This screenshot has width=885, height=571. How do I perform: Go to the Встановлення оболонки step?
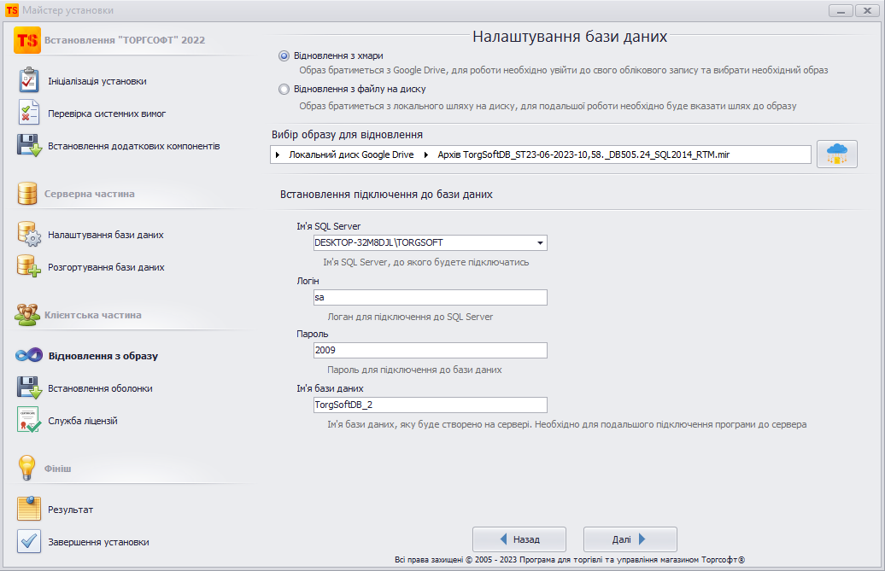(100, 388)
